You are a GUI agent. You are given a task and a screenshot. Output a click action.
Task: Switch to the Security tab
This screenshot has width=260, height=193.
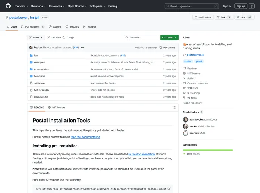(x=72, y=27)
